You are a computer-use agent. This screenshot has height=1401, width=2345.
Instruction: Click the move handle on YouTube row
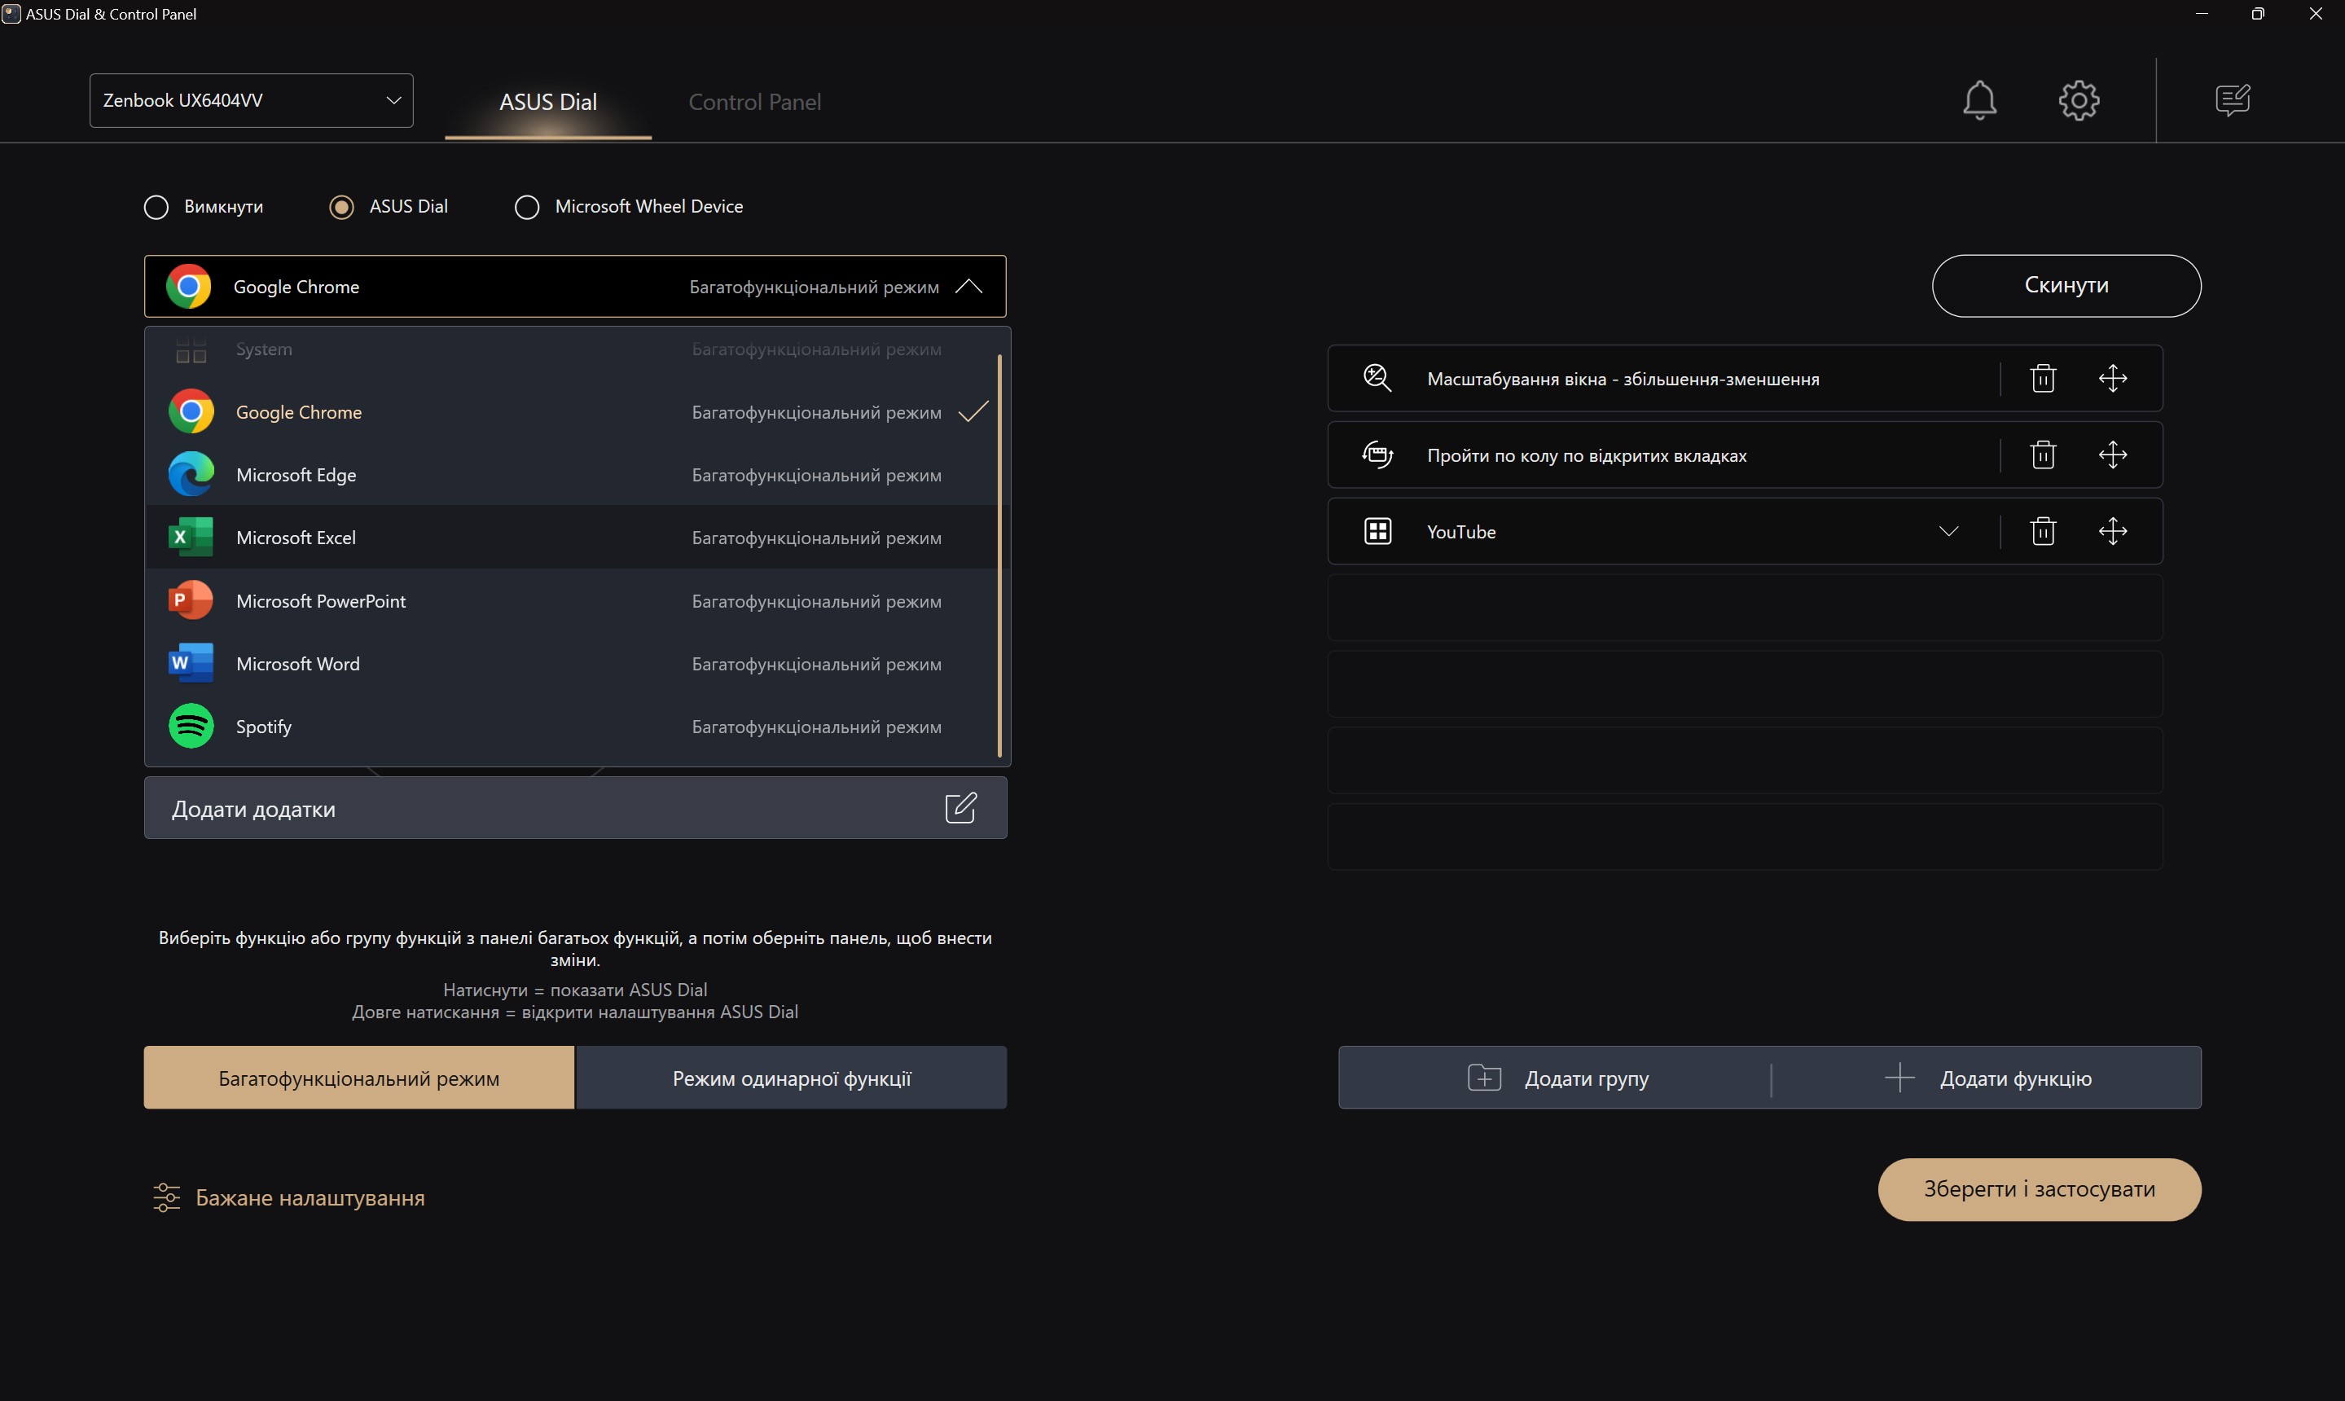(2112, 532)
